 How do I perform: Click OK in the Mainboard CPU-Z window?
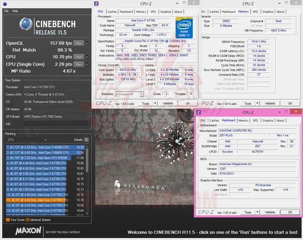[x=290, y=212]
